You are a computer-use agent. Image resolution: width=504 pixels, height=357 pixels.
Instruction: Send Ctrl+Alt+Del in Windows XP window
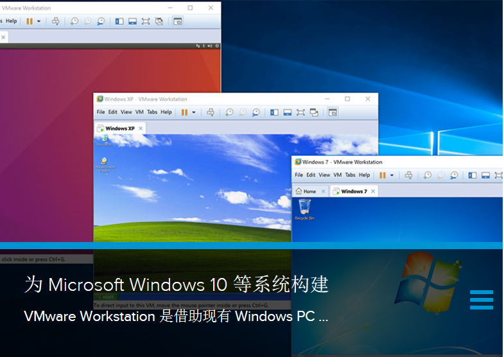[x=211, y=112]
